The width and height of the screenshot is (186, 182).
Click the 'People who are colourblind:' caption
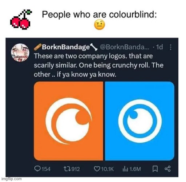point(99,15)
